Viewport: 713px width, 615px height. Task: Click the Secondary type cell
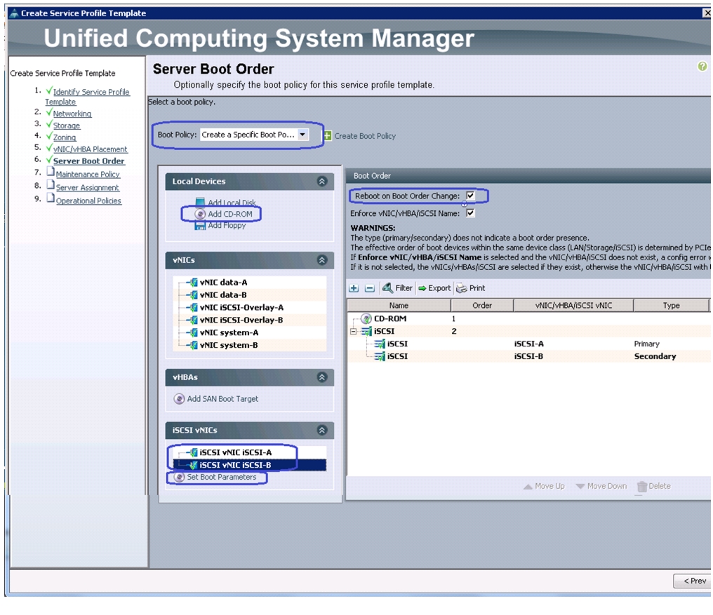pyautogui.click(x=655, y=356)
